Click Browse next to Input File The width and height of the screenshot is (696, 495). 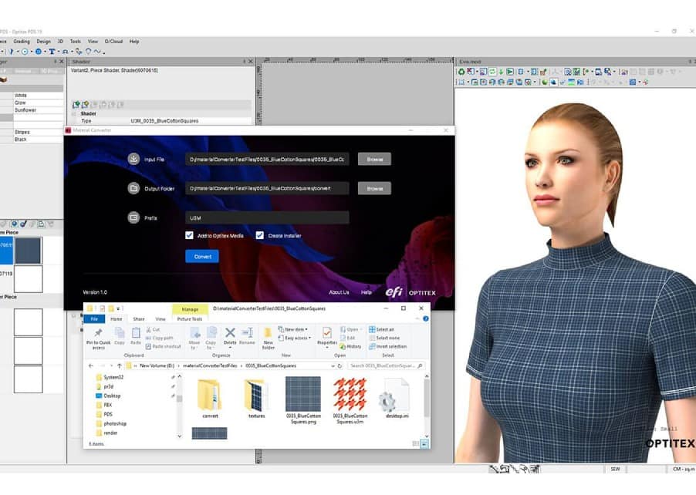[374, 159]
